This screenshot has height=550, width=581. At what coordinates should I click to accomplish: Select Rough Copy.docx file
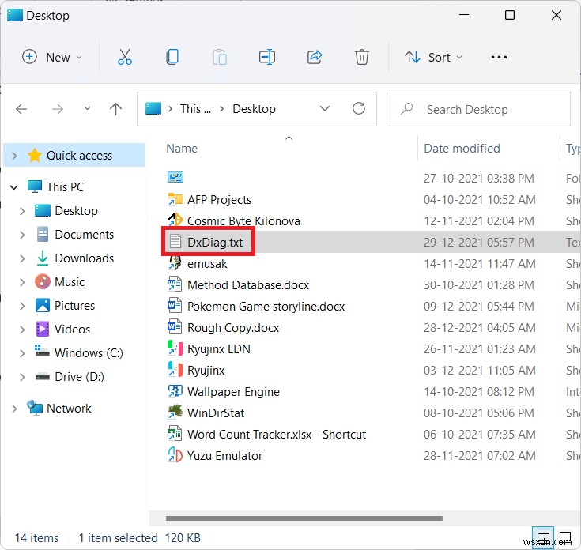pyautogui.click(x=233, y=327)
